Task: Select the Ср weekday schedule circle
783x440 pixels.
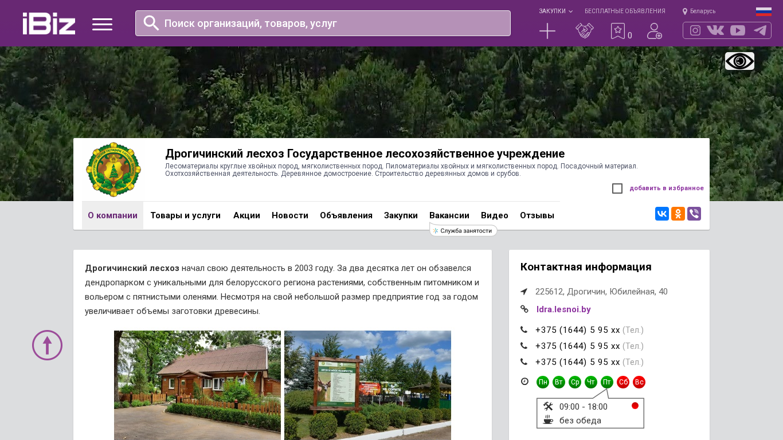Action: coord(575,382)
